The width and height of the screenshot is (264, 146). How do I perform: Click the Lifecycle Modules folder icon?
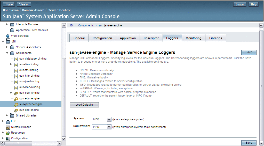coord(12,25)
